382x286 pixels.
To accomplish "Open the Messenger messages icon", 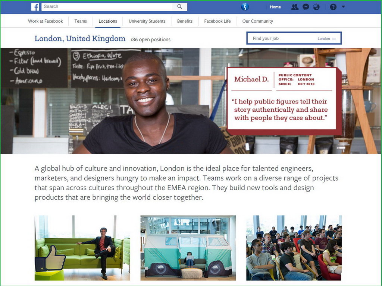I will 306,7.
